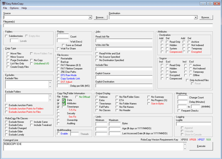Enable Verbose output checkbox
Screen dimensions: 222x159
click(x=97, y=97)
